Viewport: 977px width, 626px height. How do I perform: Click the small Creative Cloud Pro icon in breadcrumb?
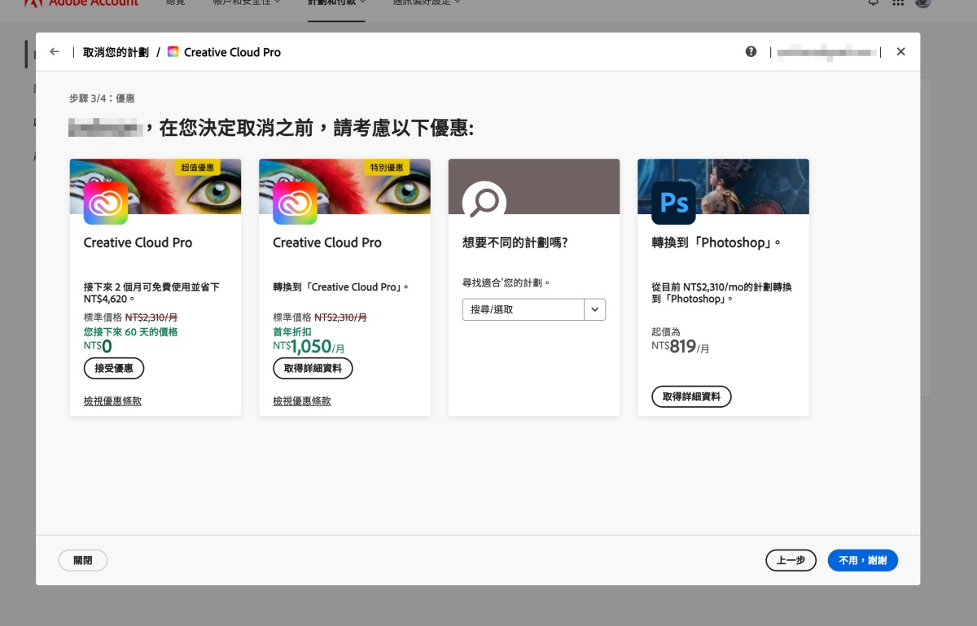[x=173, y=52]
